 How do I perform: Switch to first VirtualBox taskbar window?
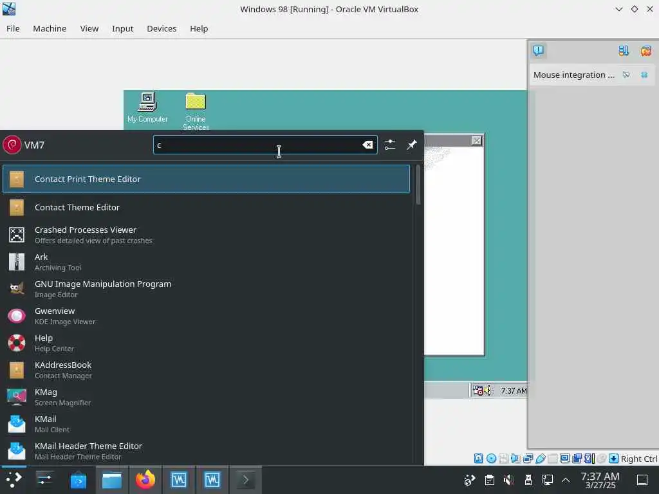point(179,480)
